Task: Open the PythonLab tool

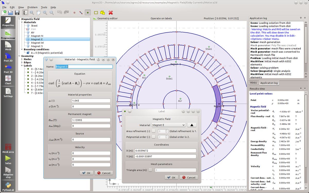Action: pyautogui.click(x=8, y=187)
